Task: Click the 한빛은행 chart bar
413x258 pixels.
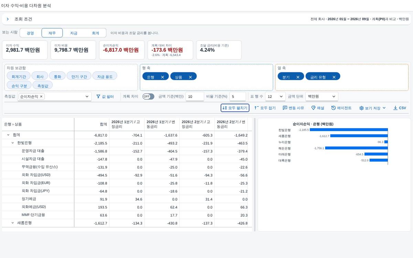Action: (x=349, y=130)
